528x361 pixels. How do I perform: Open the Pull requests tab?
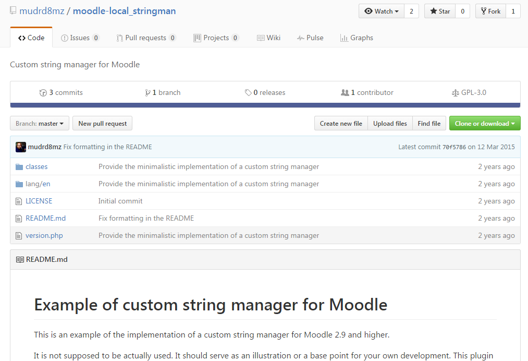point(146,38)
